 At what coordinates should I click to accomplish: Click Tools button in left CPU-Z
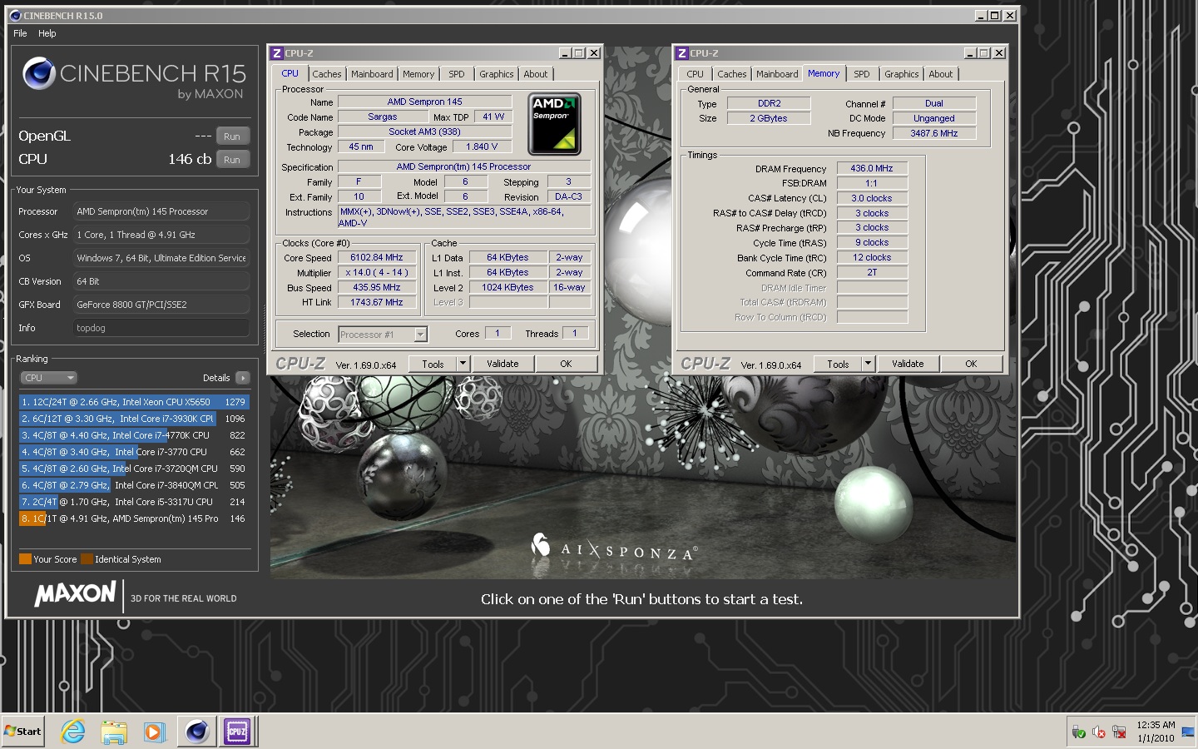tap(433, 364)
